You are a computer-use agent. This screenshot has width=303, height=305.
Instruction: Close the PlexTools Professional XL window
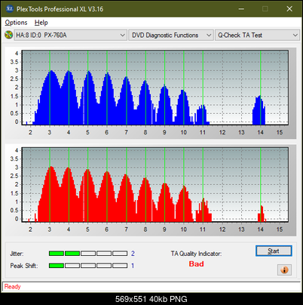pos(289,9)
